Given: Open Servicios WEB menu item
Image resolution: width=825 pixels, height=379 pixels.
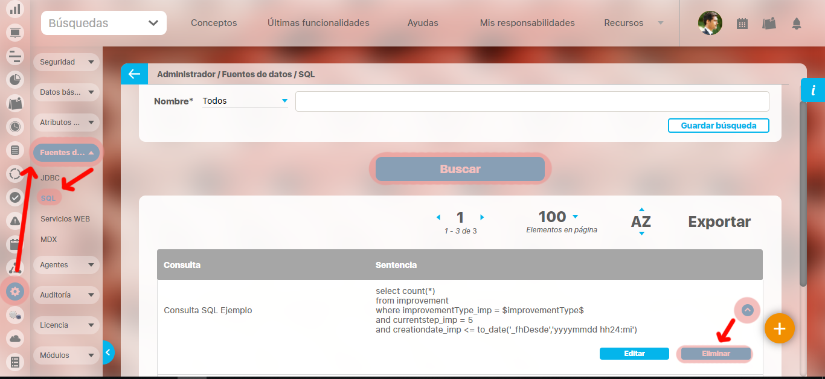Looking at the screenshot, I should point(65,219).
